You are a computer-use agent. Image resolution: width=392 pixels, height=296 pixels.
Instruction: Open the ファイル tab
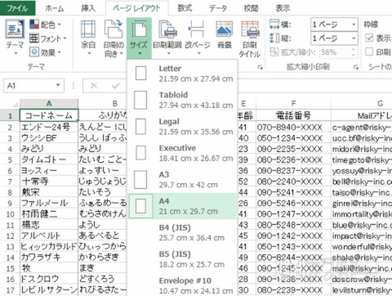[17, 8]
